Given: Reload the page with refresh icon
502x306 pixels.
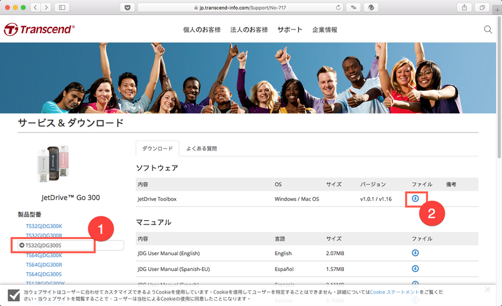Looking at the screenshot, I should click(x=338, y=8).
